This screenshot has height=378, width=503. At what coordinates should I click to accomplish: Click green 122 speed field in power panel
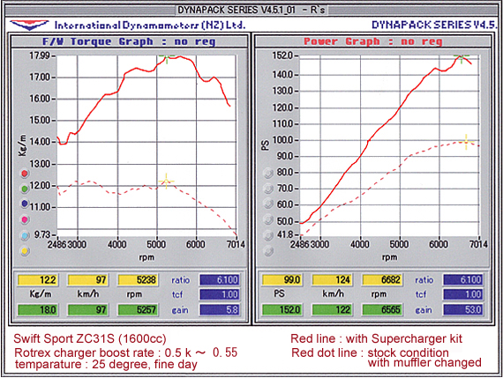coord(332,310)
